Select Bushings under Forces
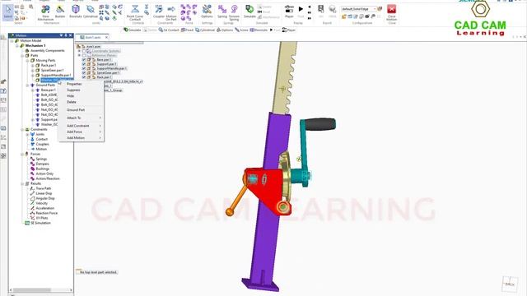This screenshot has height=296, width=527. tap(42, 169)
